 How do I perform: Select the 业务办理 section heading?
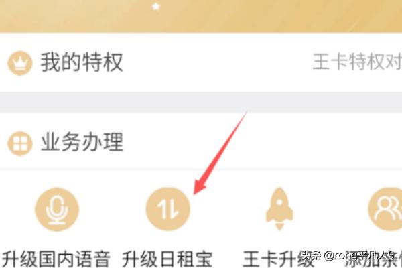pos(82,142)
